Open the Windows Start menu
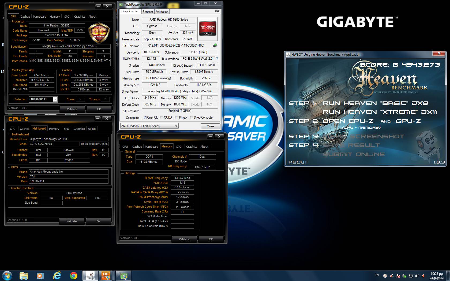The height and width of the screenshot is (281, 450). (x=7, y=275)
